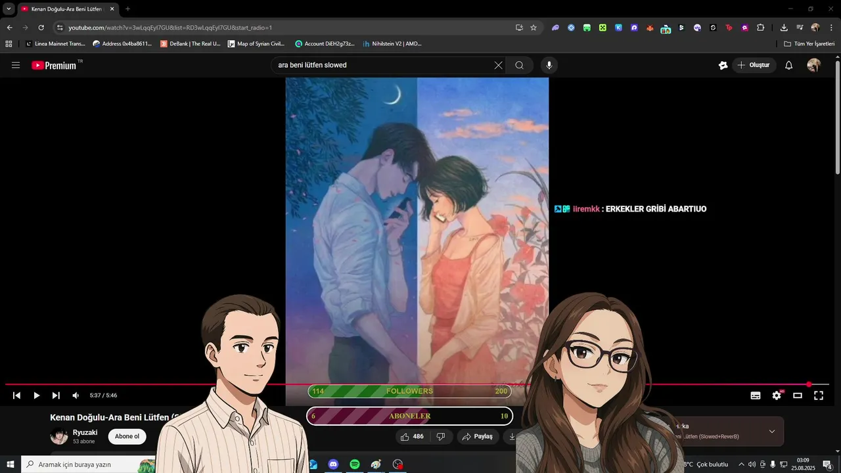Enter fullscreen mode in player
The image size is (841, 473).
click(x=819, y=395)
